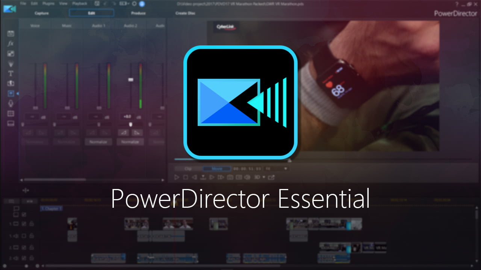Open the Effect Room (fx) panel
481x270 pixels.
coord(11,43)
